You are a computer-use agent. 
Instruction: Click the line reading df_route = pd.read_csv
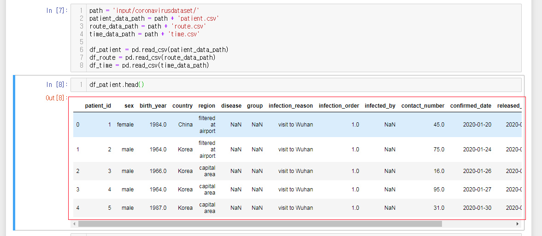[153, 57]
